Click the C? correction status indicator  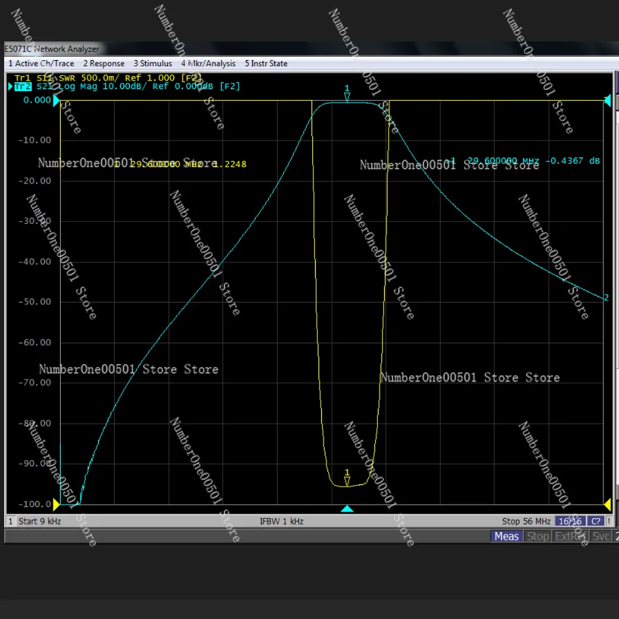click(596, 521)
